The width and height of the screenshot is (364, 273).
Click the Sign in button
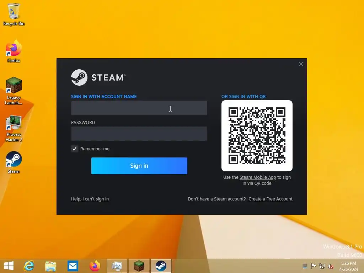139,166
